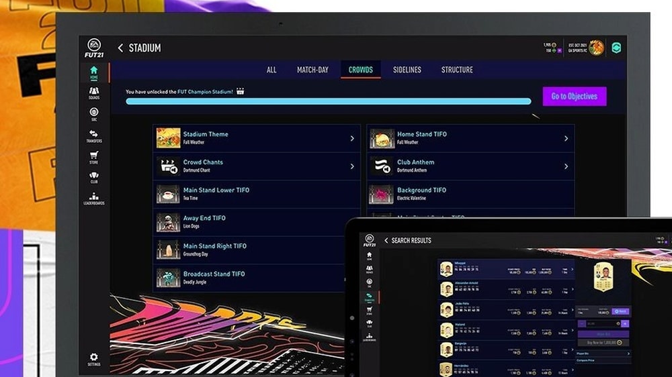Open Club in the laptop sidebar
The width and height of the screenshot is (672, 377).
(94, 178)
